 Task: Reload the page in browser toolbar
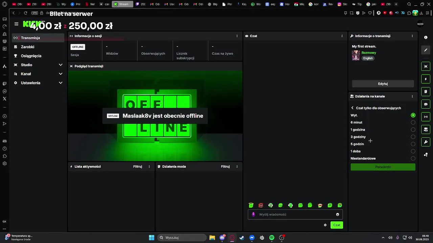(25, 13)
